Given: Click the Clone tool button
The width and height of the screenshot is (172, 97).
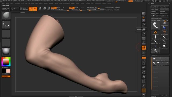Looking at the screenshot, I should (x=153, y=14).
